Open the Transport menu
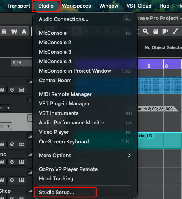The image size is (182, 199). pyautogui.click(x=19, y=6)
